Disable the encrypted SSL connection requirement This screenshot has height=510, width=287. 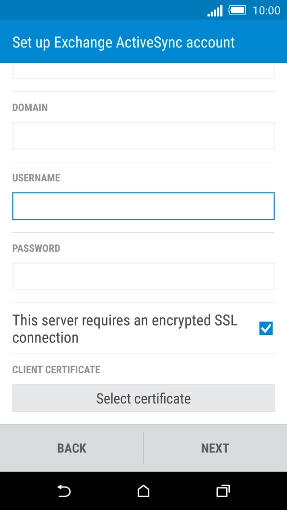[x=265, y=328]
